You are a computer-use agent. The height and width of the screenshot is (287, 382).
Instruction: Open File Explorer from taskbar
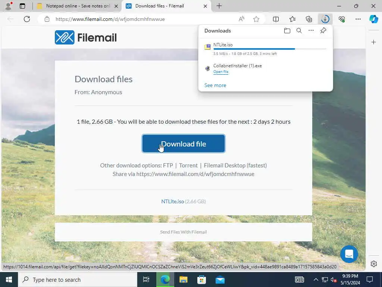183,280
